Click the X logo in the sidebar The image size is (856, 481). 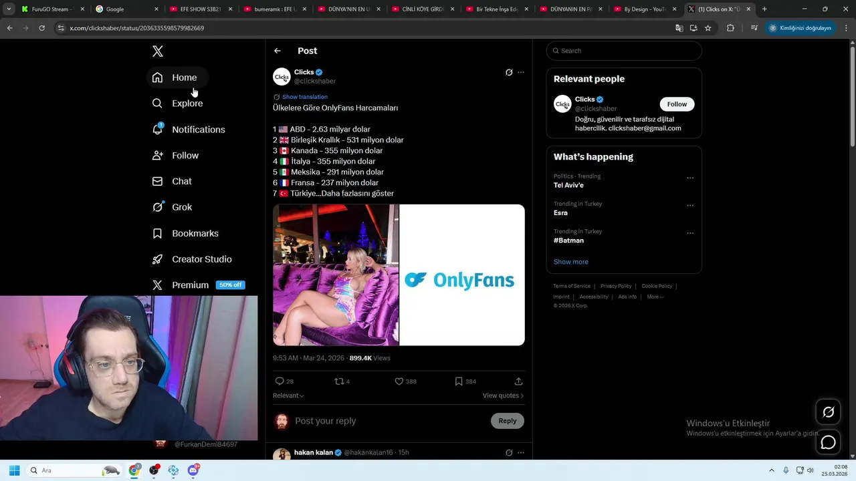[158, 51]
